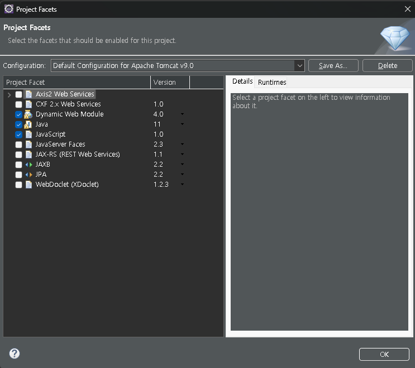Image resolution: width=415 pixels, height=368 pixels.
Task: Select the Dynamic Web Module label
Action: pyautogui.click(x=70, y=114)
